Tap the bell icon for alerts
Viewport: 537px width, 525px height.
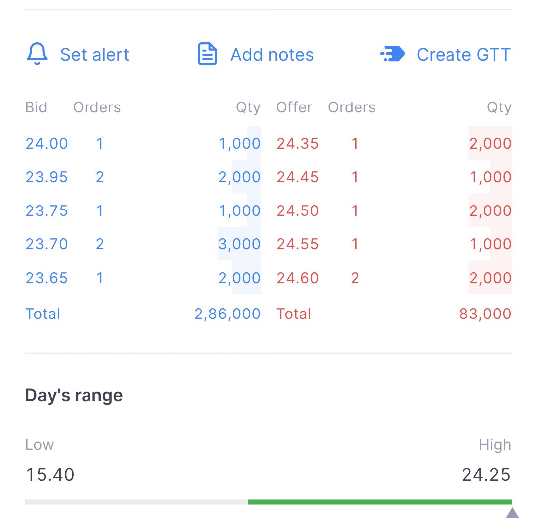pyautogui.click(x=37, y=54)
